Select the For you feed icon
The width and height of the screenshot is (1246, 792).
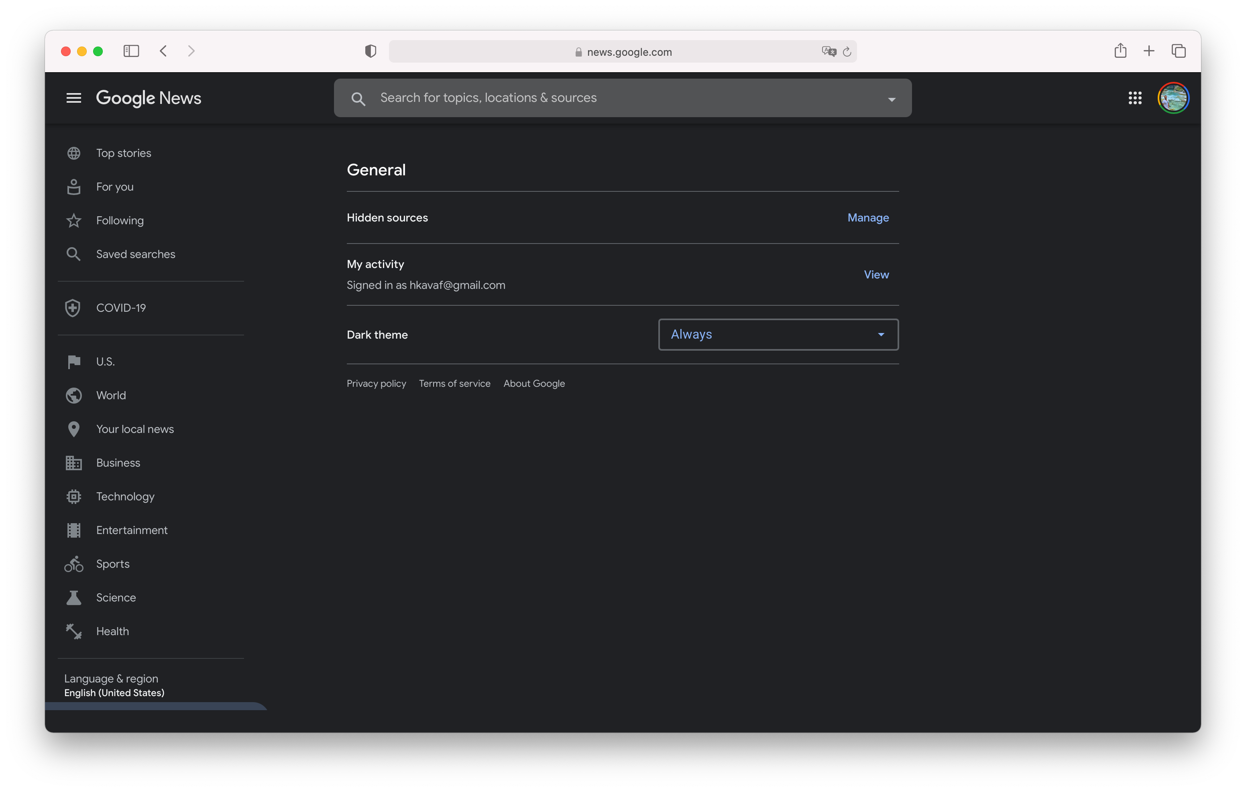74,187
